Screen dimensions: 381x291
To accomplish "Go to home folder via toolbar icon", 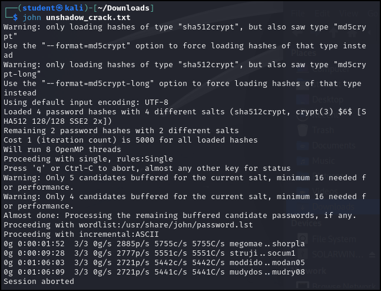I will [353, 32].
